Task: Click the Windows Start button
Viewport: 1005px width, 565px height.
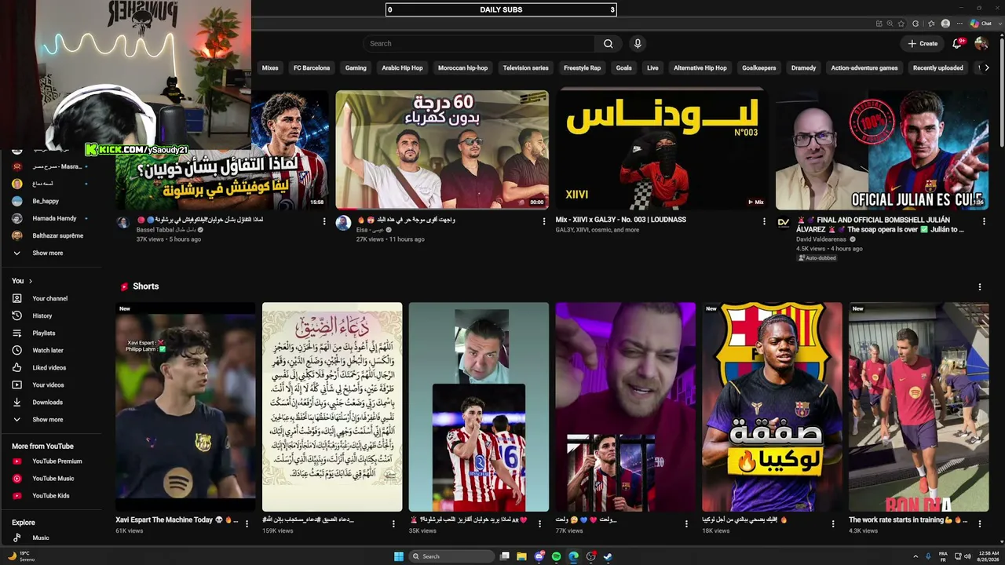Action: pyautogui.click(x=398, y=556)
